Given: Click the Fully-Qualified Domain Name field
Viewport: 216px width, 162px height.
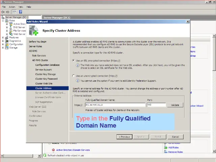Looking at the screenshot, I should pyautogui.click(x=115, y=105).
